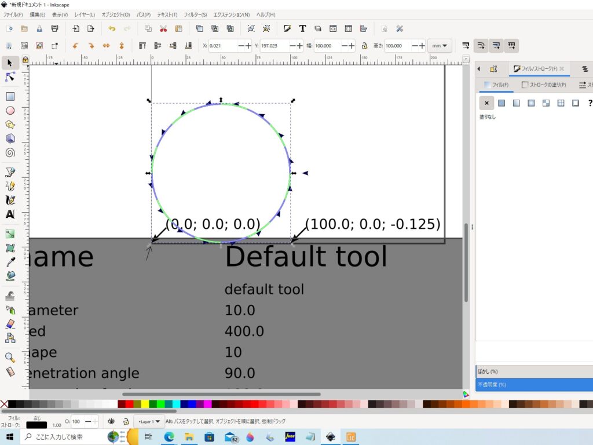Select the Color Picker dropper tool
Screen dimensions: 593x445
(10, 262)
